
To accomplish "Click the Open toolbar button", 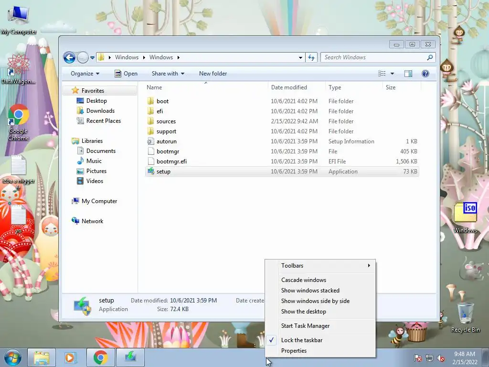I will [126, 74].
